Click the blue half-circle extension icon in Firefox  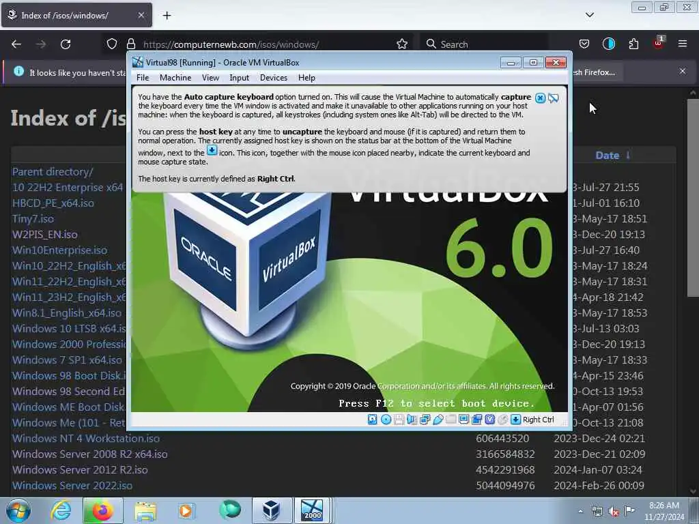(608, 44)
